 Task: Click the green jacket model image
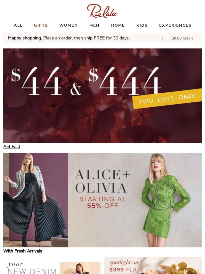point(166,200)
